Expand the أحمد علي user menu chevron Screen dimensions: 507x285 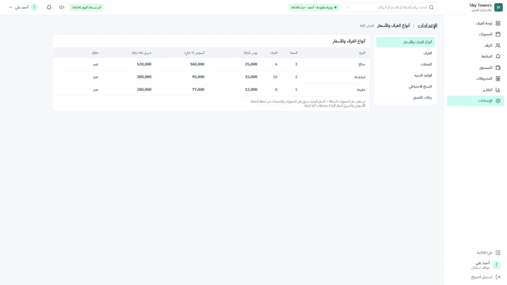[x=11, y=7]
